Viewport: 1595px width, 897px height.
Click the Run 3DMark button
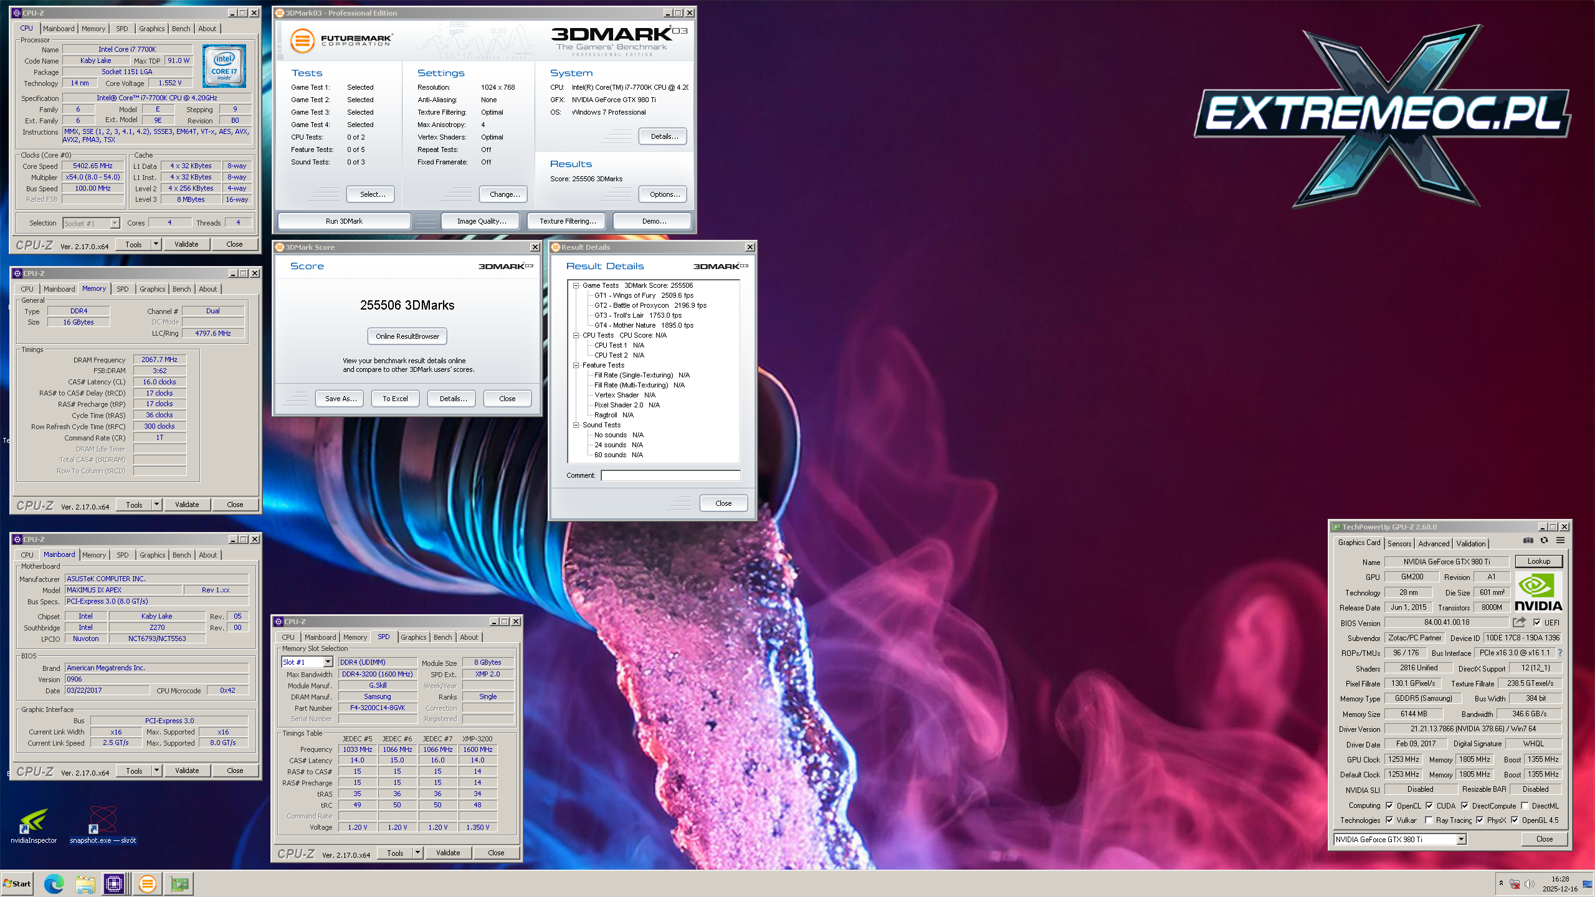[344, 221]
